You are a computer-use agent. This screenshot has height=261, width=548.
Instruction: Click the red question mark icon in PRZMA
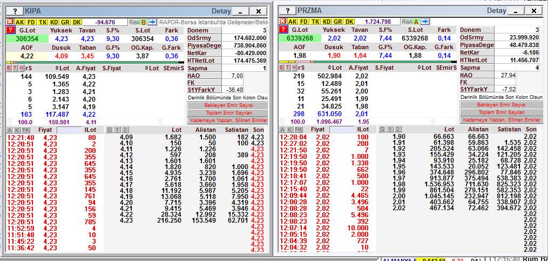[x=282, y=30]
